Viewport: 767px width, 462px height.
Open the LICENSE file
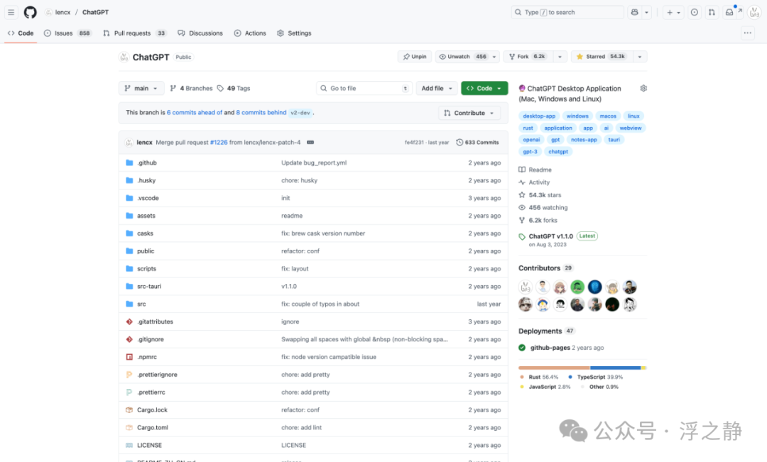(x=149, y=446)
